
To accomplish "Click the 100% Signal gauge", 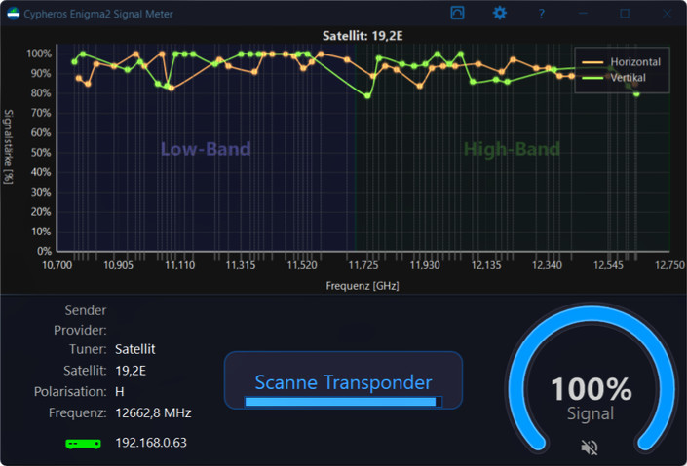I will tap(592, 379).
